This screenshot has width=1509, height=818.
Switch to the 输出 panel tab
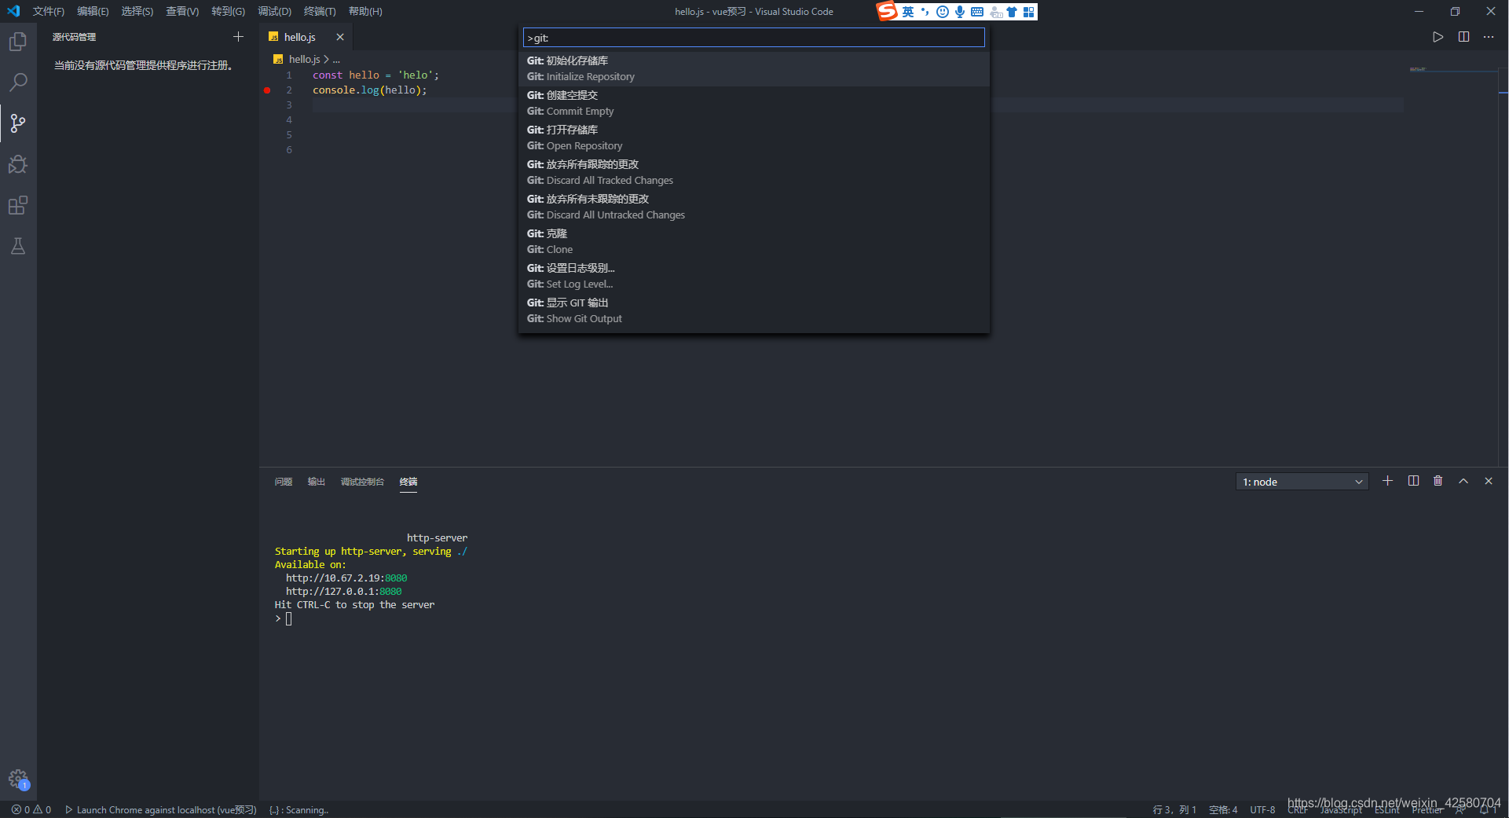pyautogui.click(x=317, y=482)
